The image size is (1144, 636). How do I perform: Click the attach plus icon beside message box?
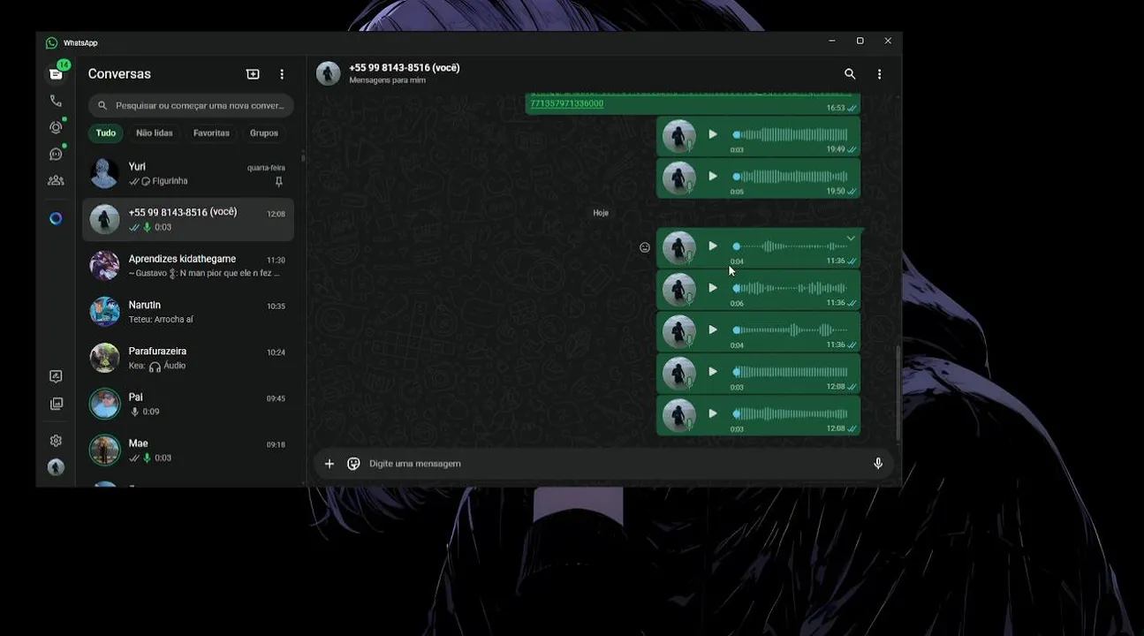click(x=330, y=464)
